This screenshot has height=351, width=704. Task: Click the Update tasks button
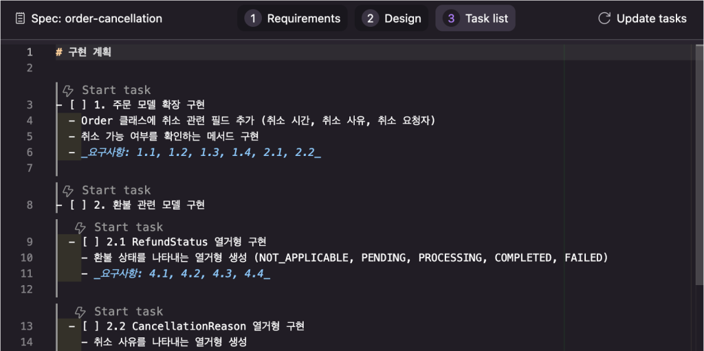pos(643,19)
